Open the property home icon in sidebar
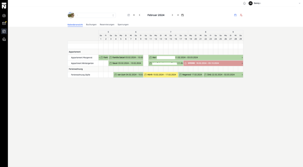 4,39
